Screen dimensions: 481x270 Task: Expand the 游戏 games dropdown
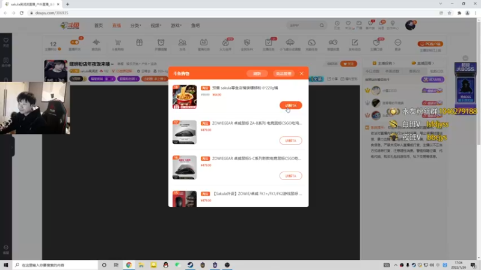tap(176, 25)
